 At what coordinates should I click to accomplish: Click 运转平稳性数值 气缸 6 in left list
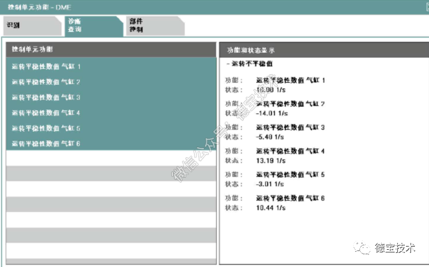click(x=46, y=143)
